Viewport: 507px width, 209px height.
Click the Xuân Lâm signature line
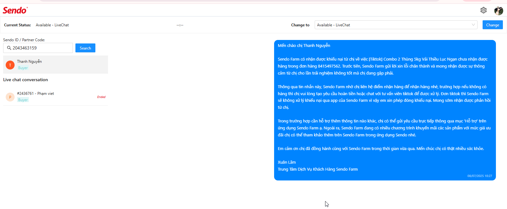(287, 162)
